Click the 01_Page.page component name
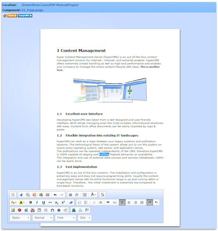218x231 pixels. [32, 10]
